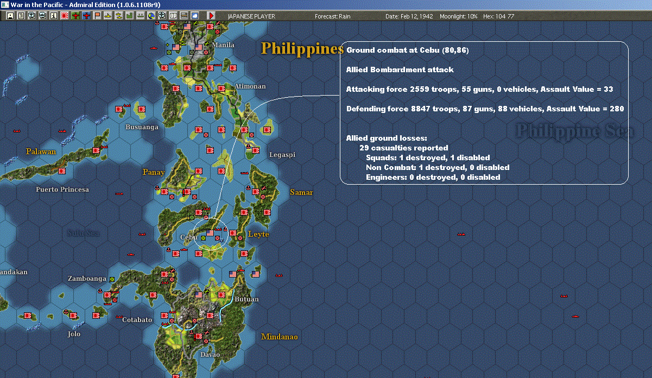Click the 'Allied Bombardment attack' line
The height and width of the screenshot is (378, 652).
(400, 70)
